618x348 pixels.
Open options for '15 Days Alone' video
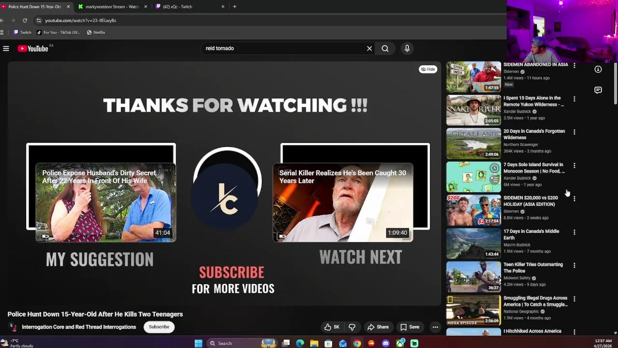click(x=574, y=99)
